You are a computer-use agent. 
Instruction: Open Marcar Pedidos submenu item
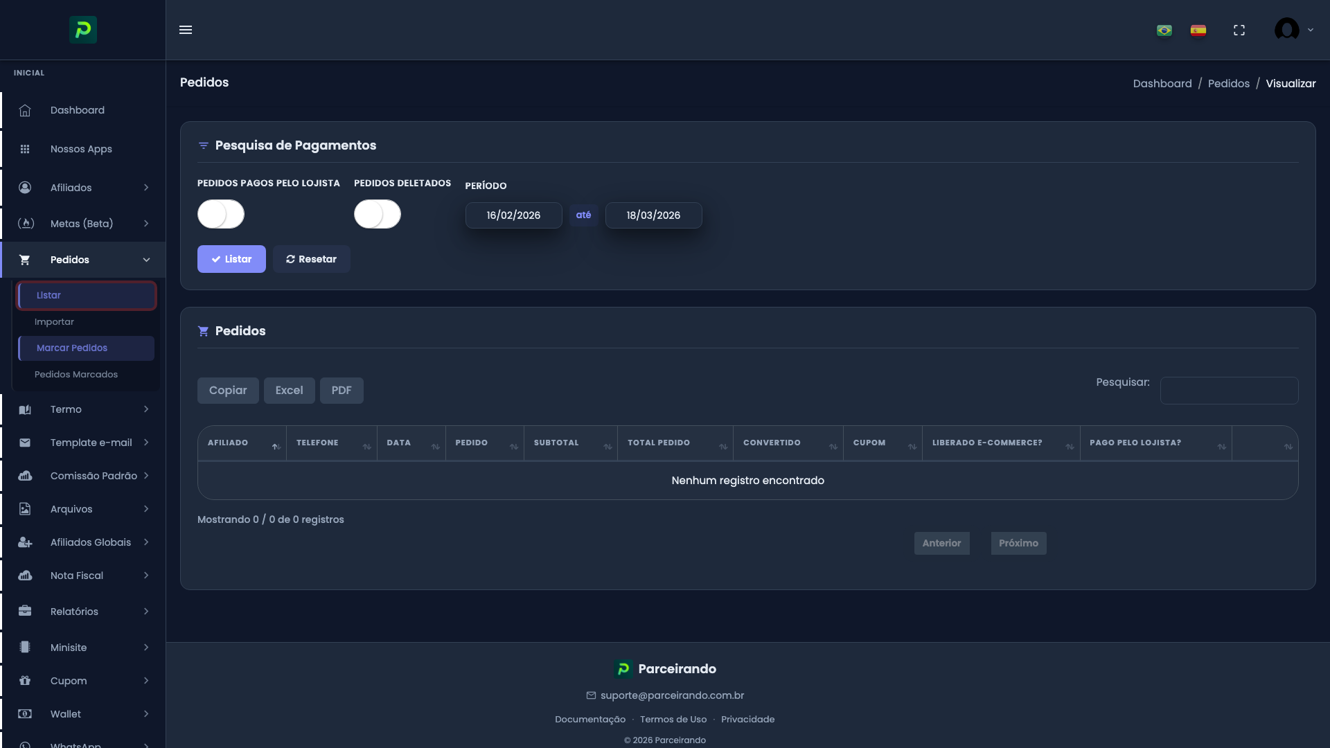coord(72,348)
